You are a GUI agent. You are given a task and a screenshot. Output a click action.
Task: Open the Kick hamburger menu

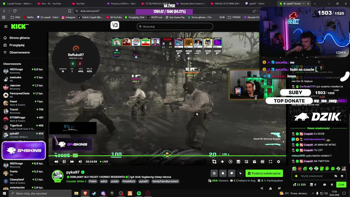tap(6, 27)
